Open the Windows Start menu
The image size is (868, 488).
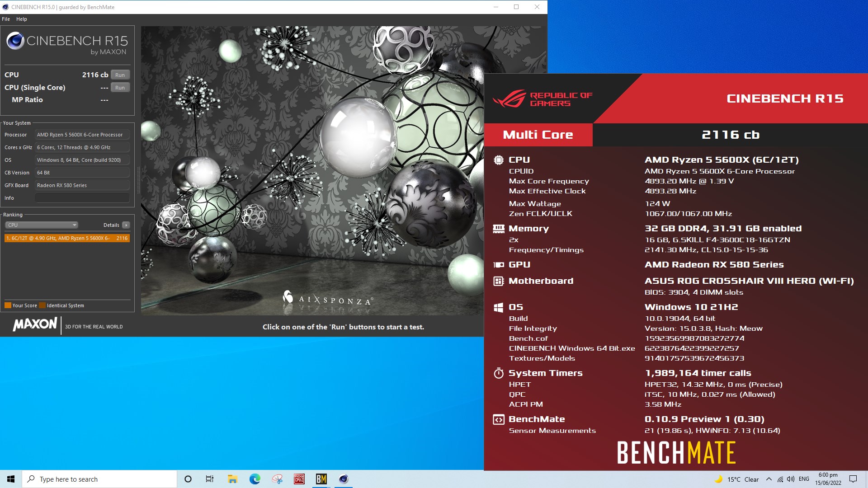11,479
